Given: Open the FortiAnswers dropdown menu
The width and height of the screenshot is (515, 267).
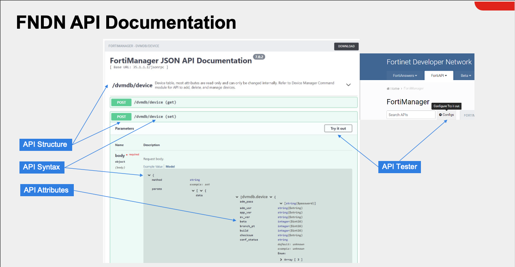Looking at the screenshot, I should pyautogui.click(x=405, y=76).
